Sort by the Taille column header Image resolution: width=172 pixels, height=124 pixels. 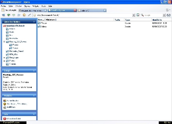[x=117, y=20]
